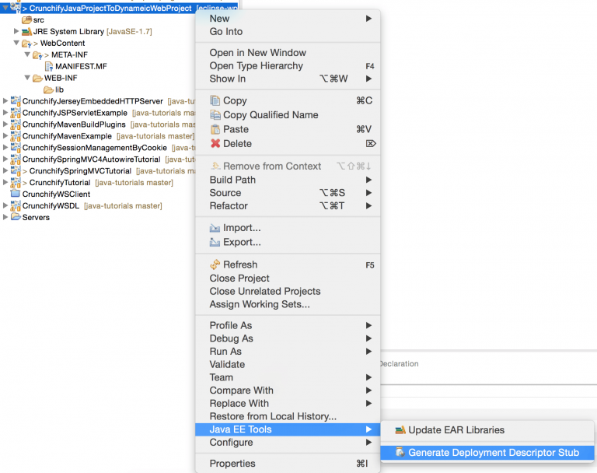Image resolution: width=597 pixels, height=473 pixels.
Task: Open the Build Path submenu
Action: tap(234, 180)
